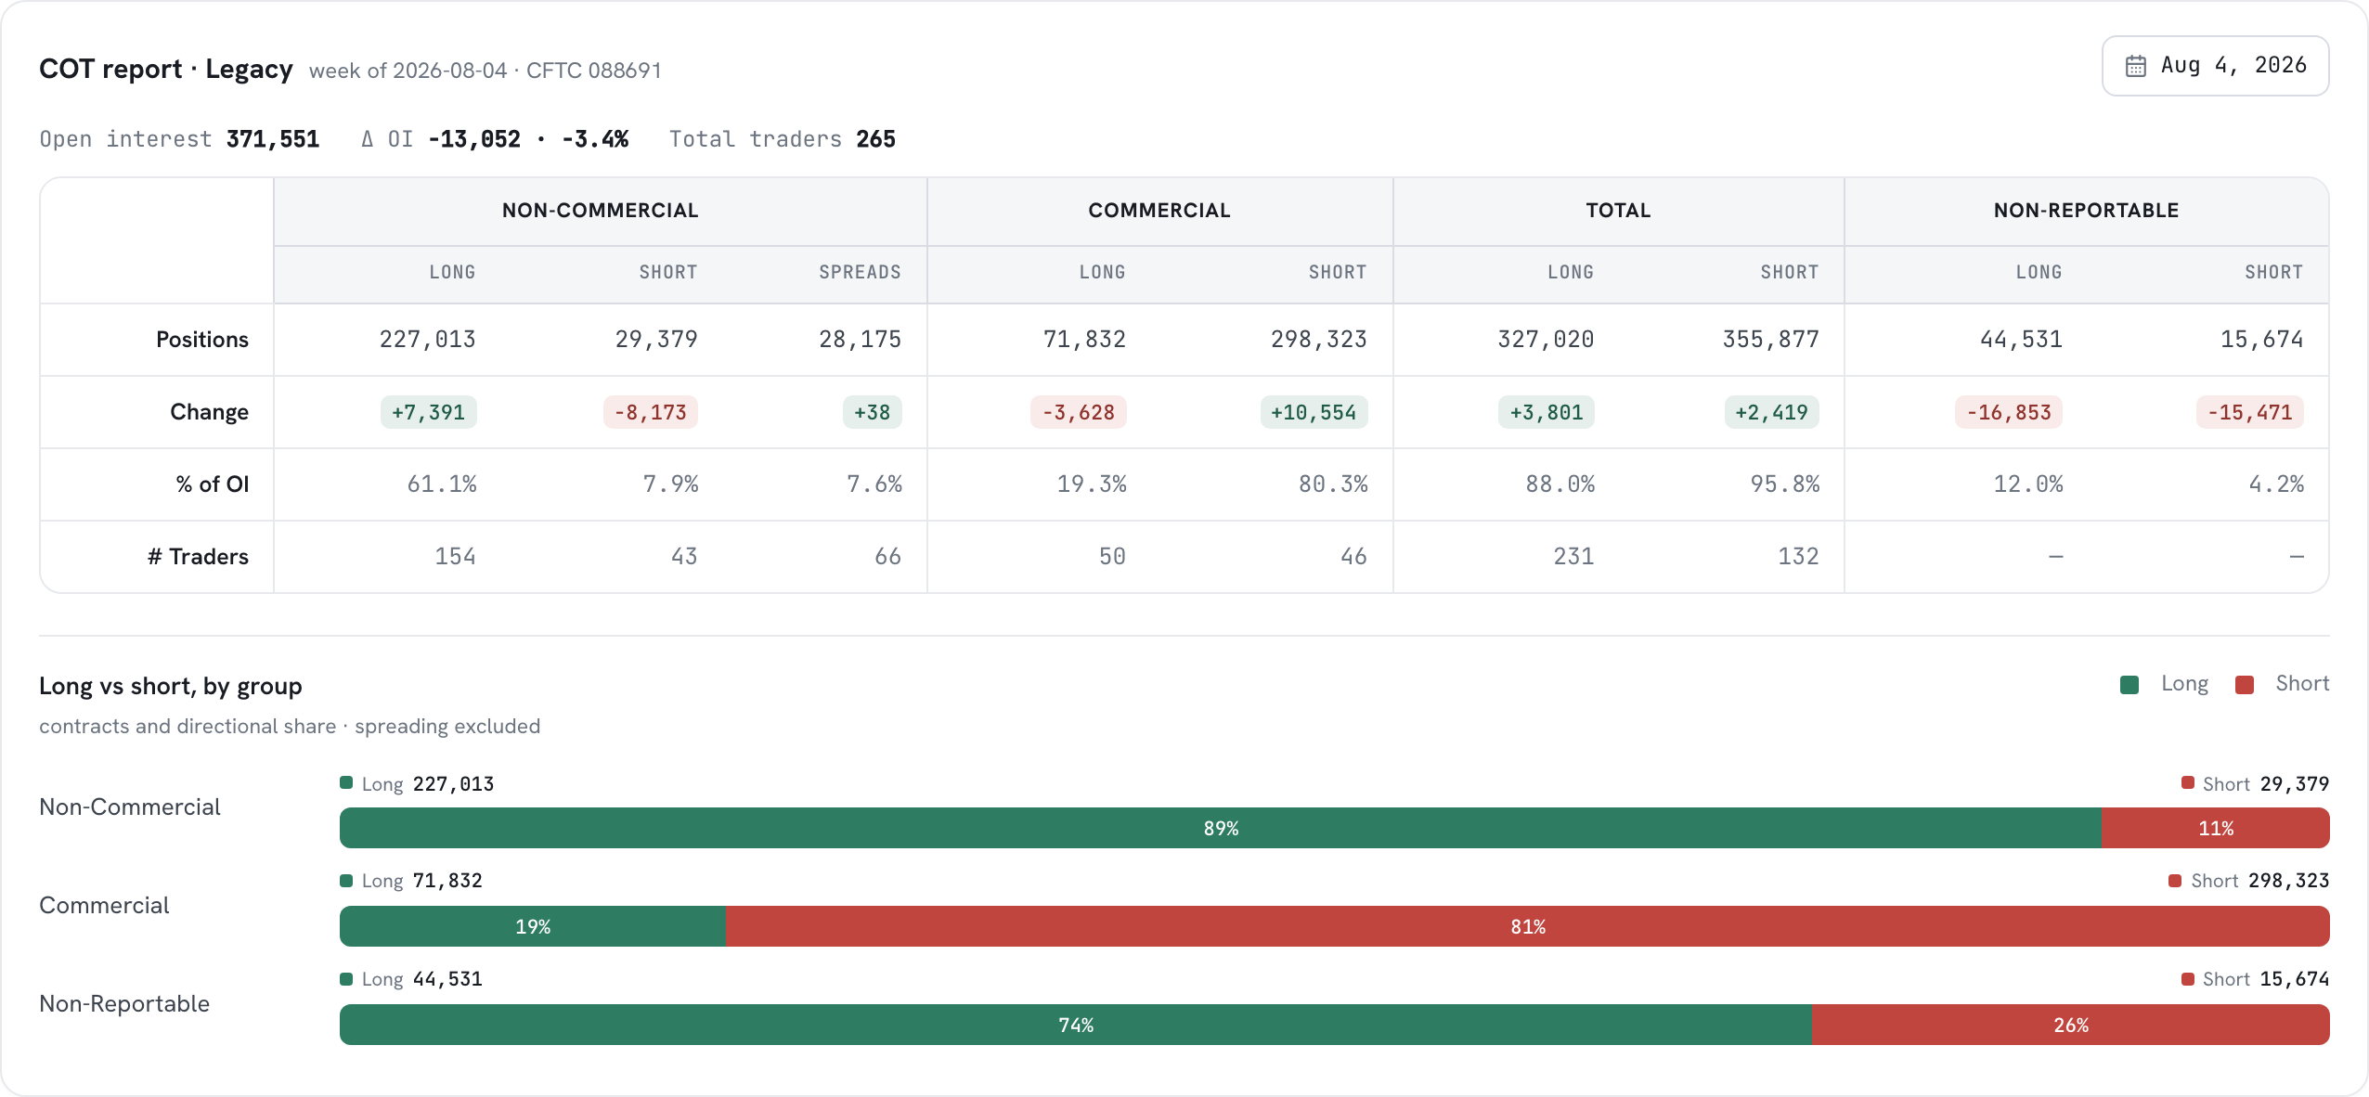Screen dimensions: 2369x1097
Task: Click the CFTC 088691 week subtitle
Action: [485, 71]
